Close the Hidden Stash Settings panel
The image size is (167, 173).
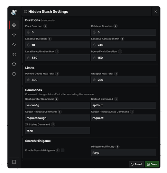[156, 11]
